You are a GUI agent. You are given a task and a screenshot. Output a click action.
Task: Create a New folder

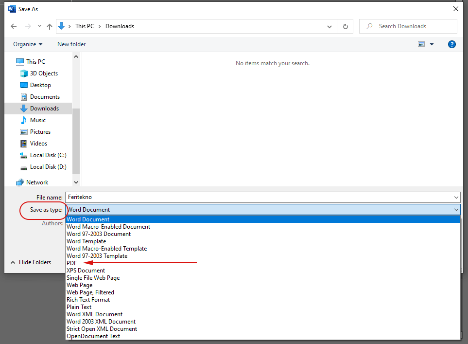(x=71, y=44)
